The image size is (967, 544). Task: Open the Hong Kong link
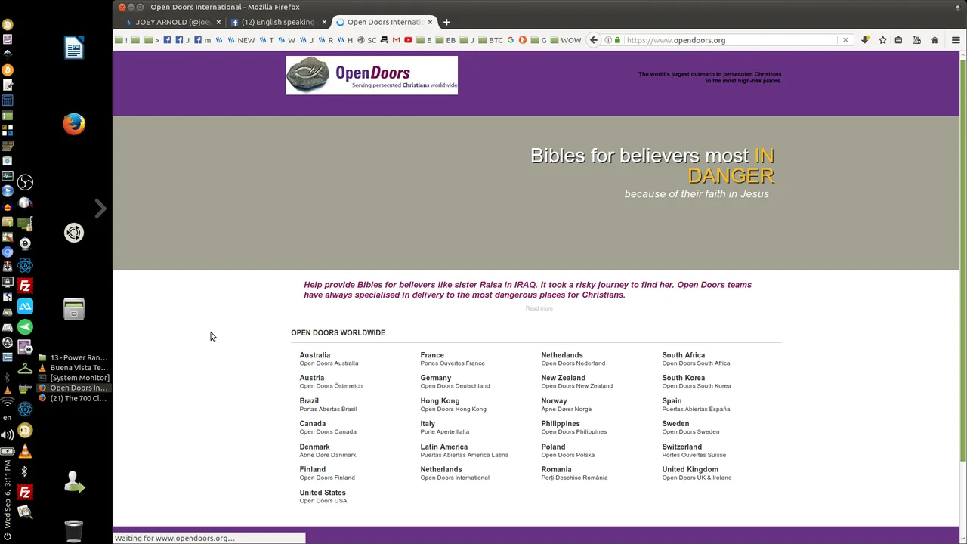point(440,401)
